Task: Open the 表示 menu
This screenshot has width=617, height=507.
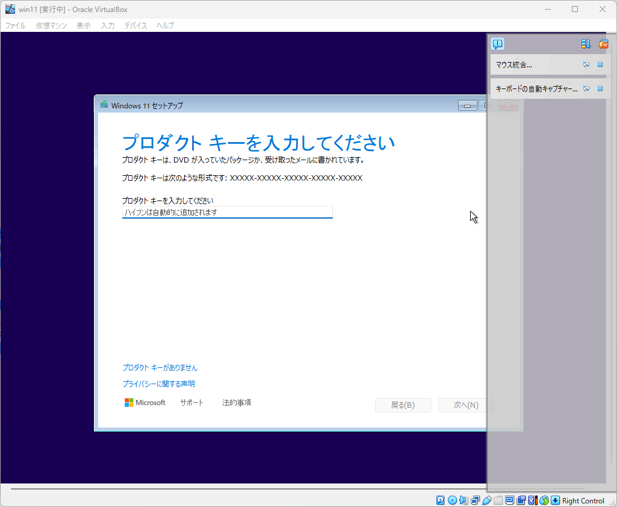Action: click(x=84, y=25)
